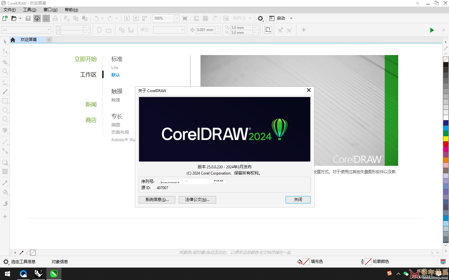Expand the 启动 launch dropdown
The height and width of the screenshot is (280, 449).
pyautogui.click(x=291, y=18)
